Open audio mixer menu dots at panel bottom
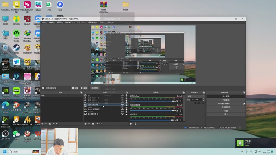This screenshot has width=276, height=155. coord(135,124)
